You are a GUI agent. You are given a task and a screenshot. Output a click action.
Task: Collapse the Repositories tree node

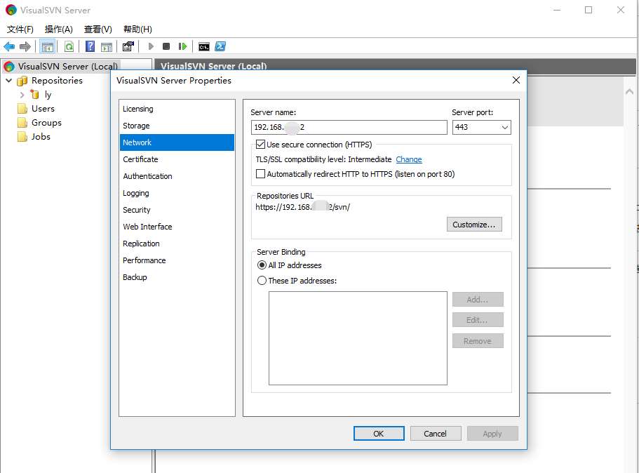coord(9,80)
